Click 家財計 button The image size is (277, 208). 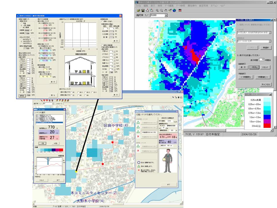click(x=22, y=96)
